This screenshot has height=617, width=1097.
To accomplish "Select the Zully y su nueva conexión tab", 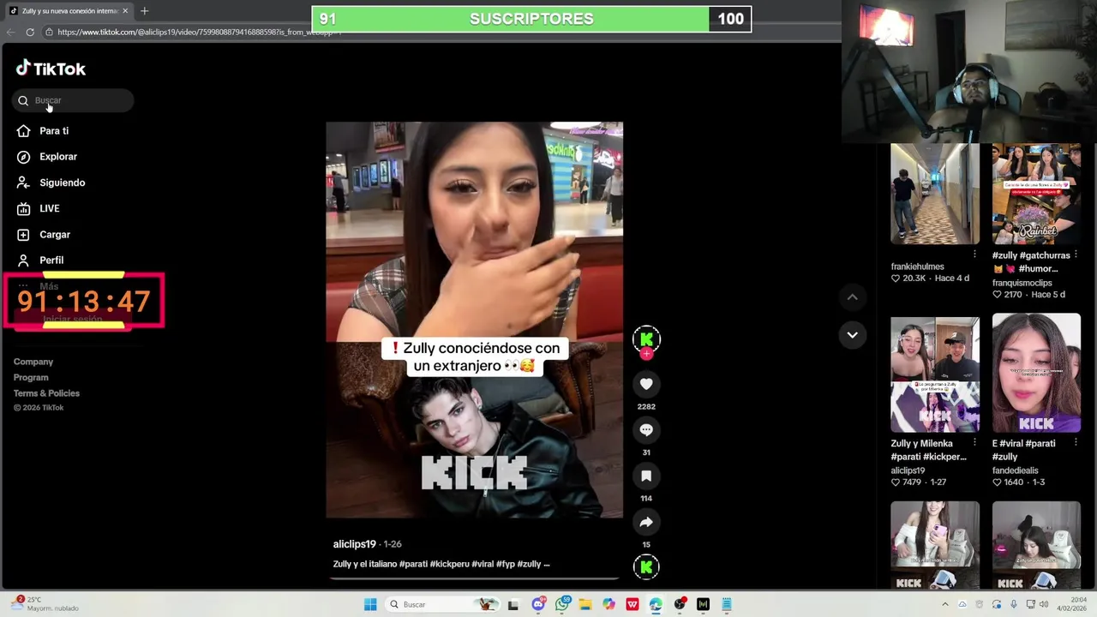I will (69, 11).
